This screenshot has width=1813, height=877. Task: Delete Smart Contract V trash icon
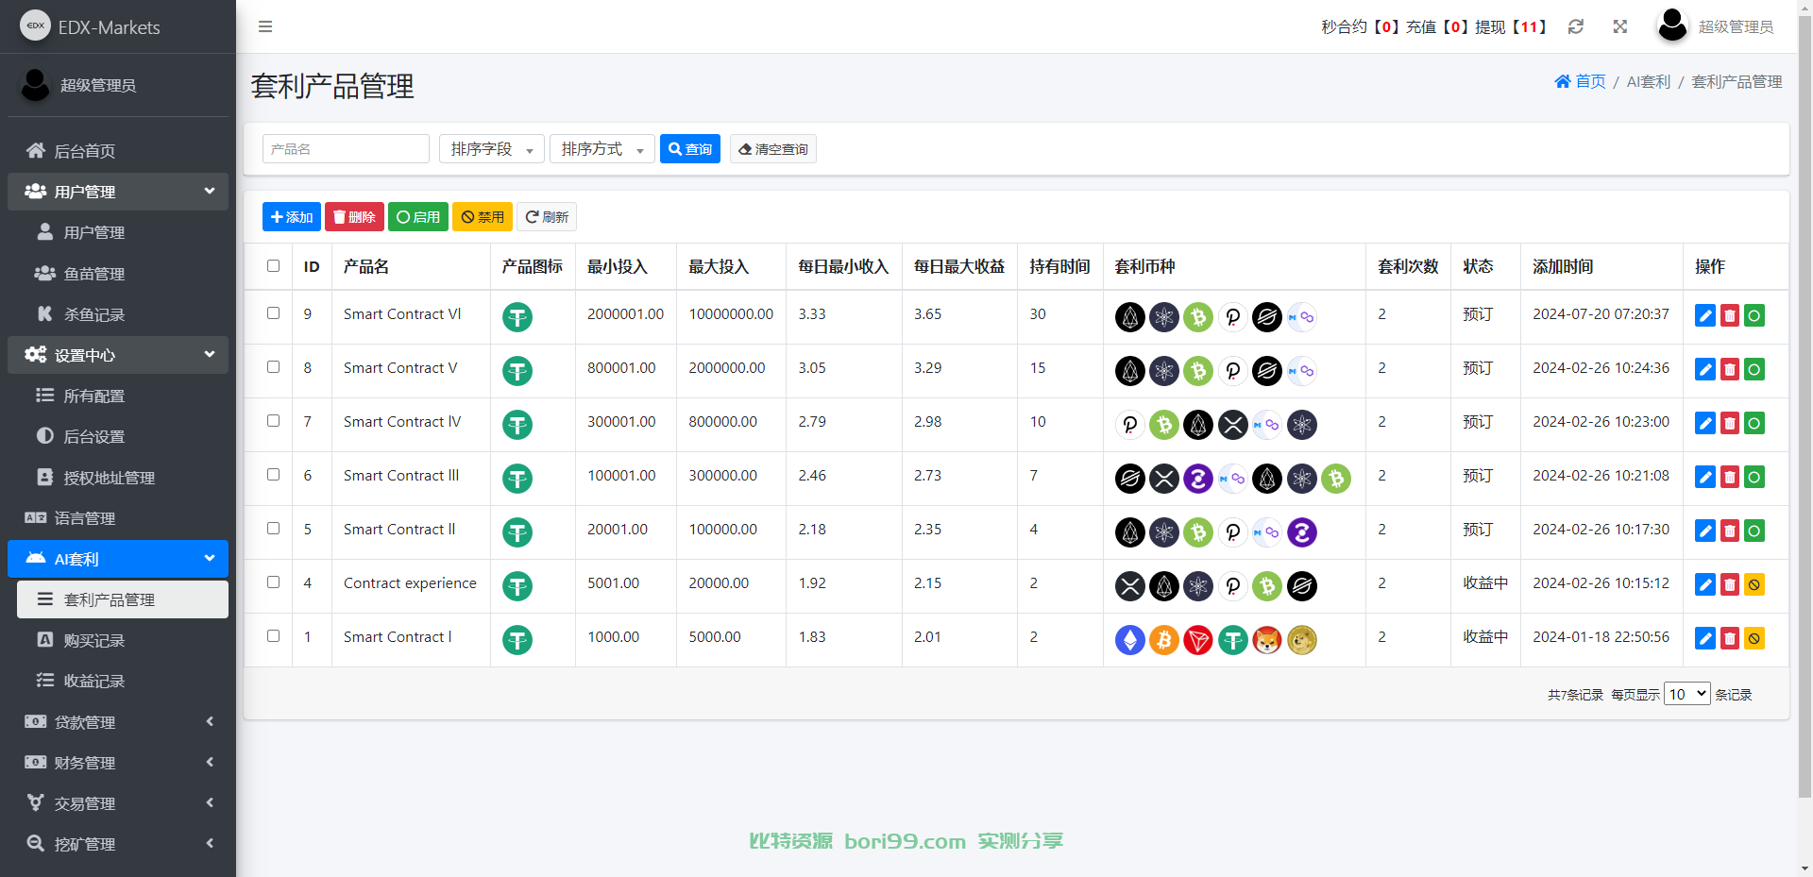(1730, 370)
